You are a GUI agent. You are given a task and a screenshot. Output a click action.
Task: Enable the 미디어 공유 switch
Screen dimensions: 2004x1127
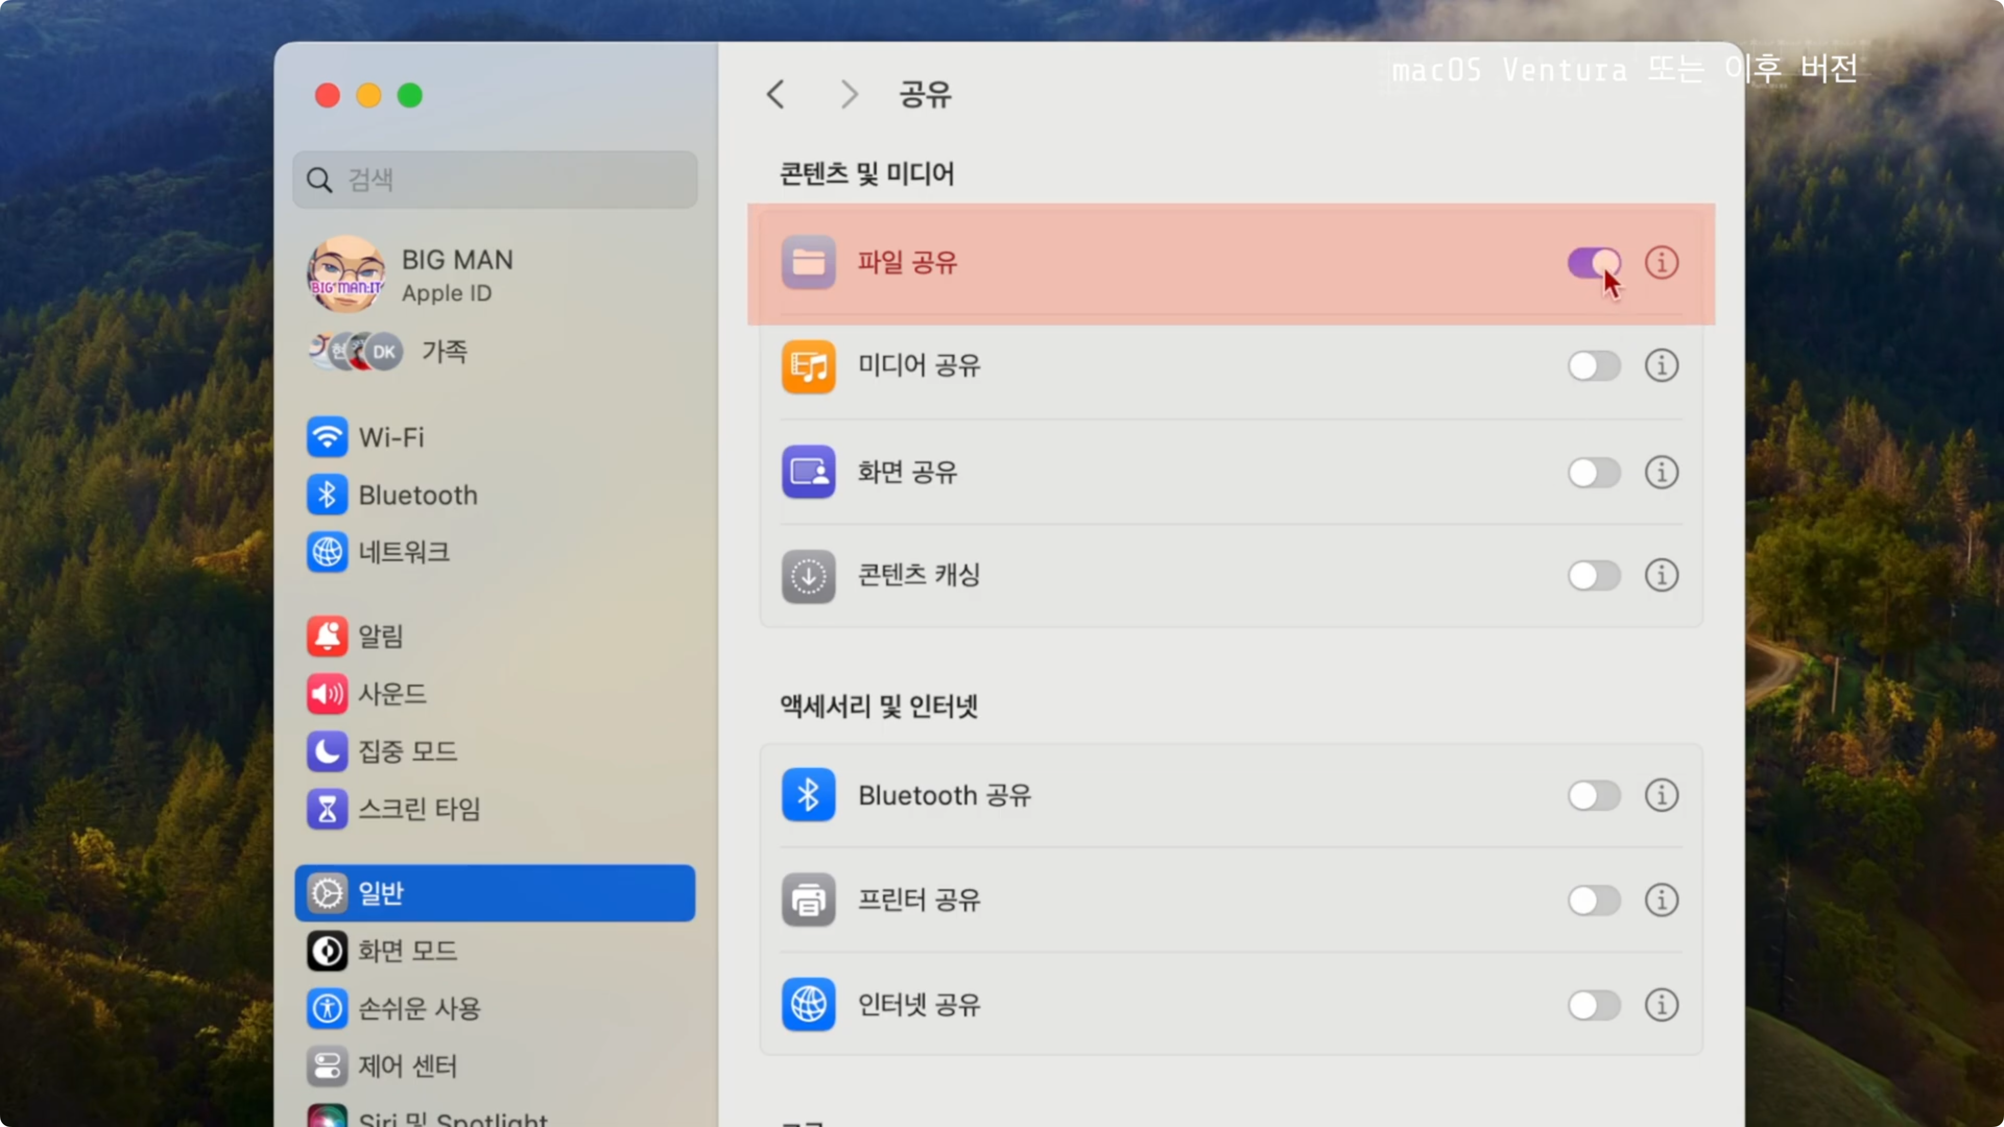click(x=1593, y=366)
